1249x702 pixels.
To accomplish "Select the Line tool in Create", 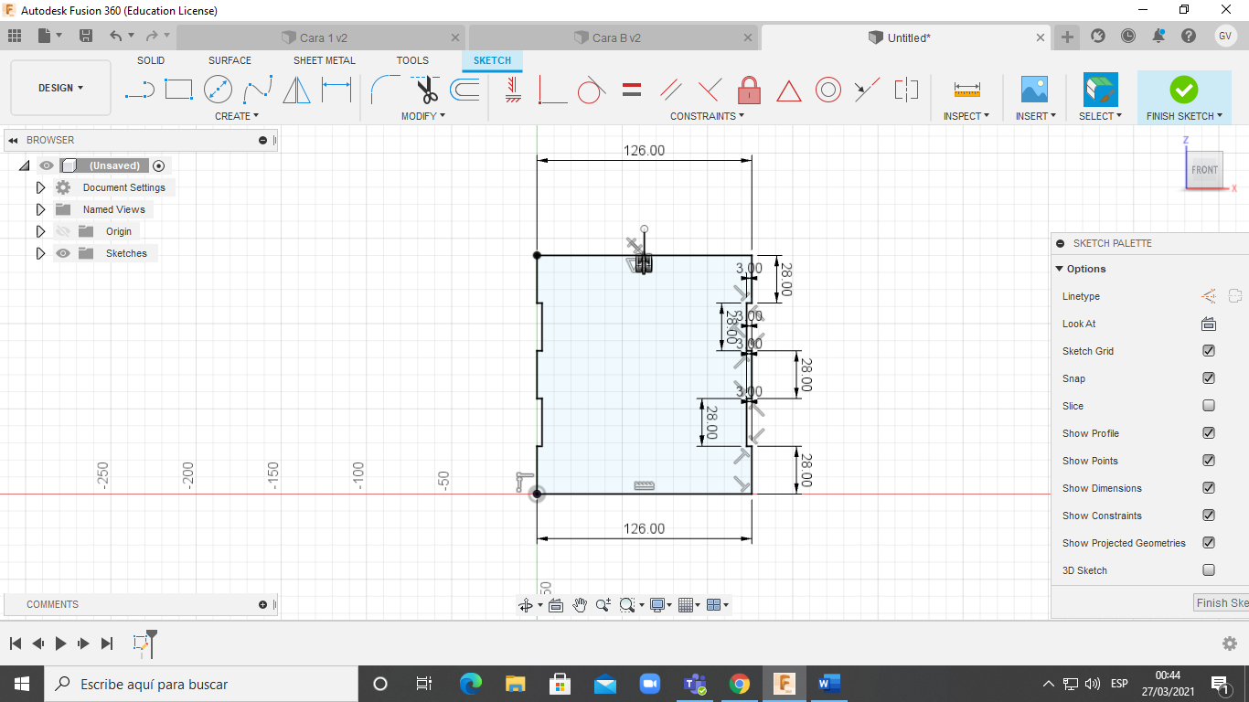I will tap(139, 90).
